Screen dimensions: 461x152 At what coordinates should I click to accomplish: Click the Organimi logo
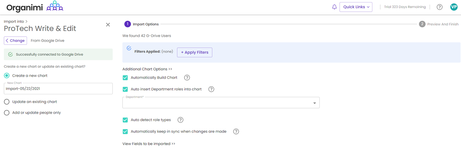point(35,7)
